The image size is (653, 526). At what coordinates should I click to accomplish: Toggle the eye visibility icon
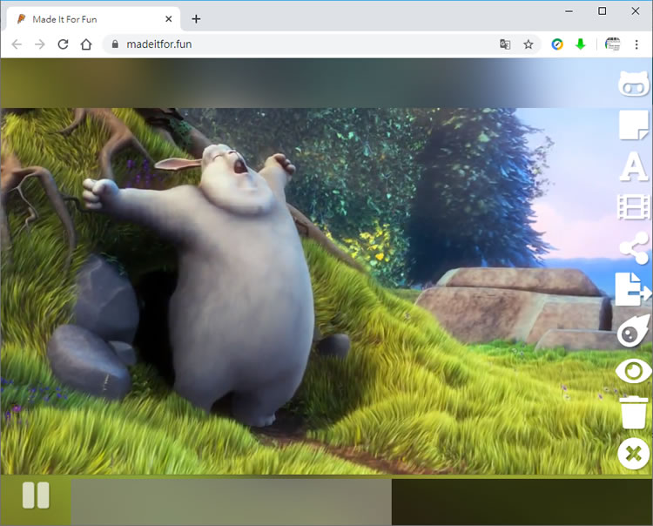(633, 371)
